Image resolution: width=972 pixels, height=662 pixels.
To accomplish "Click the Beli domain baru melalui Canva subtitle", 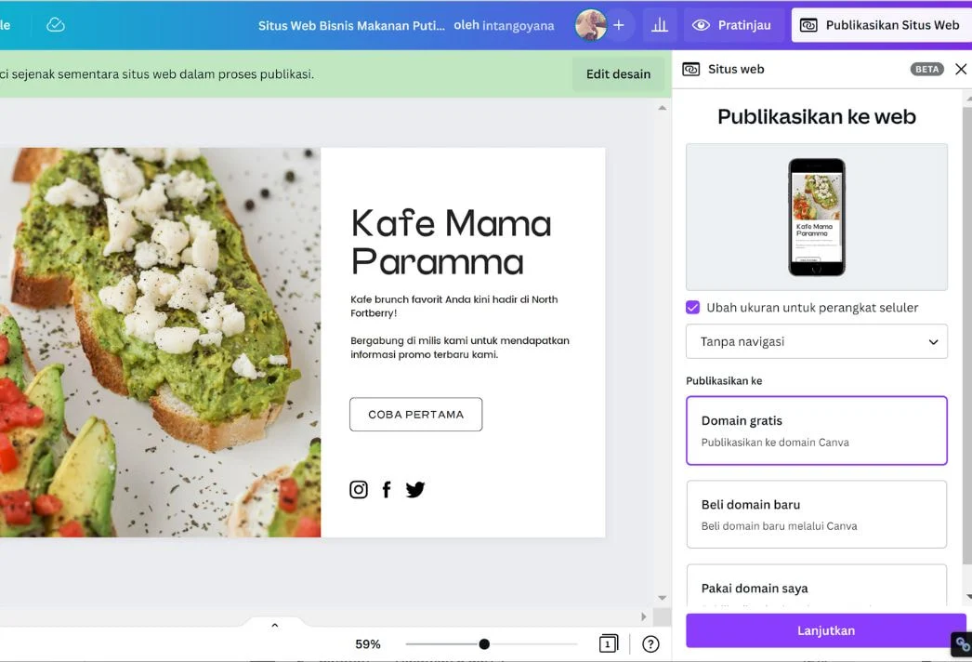I will pyautogui.click(x=780, y=526).
